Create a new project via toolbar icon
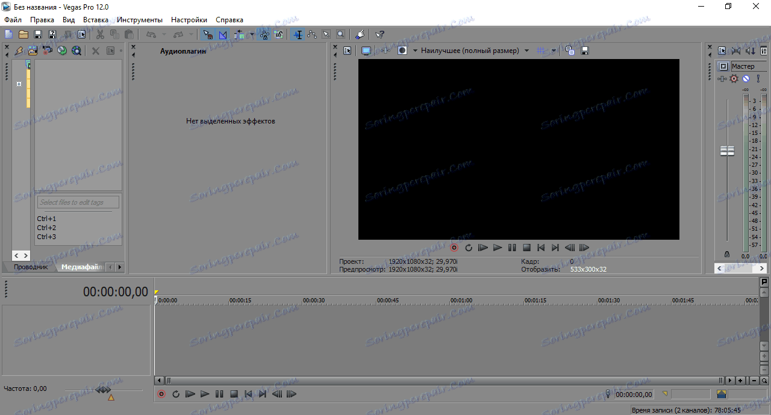The height and width of the screenshot is (415, 771). pyautogui.click(x=8, y=34)
